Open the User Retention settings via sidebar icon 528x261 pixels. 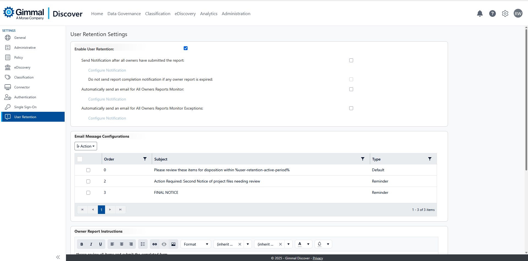click(8, 117)
